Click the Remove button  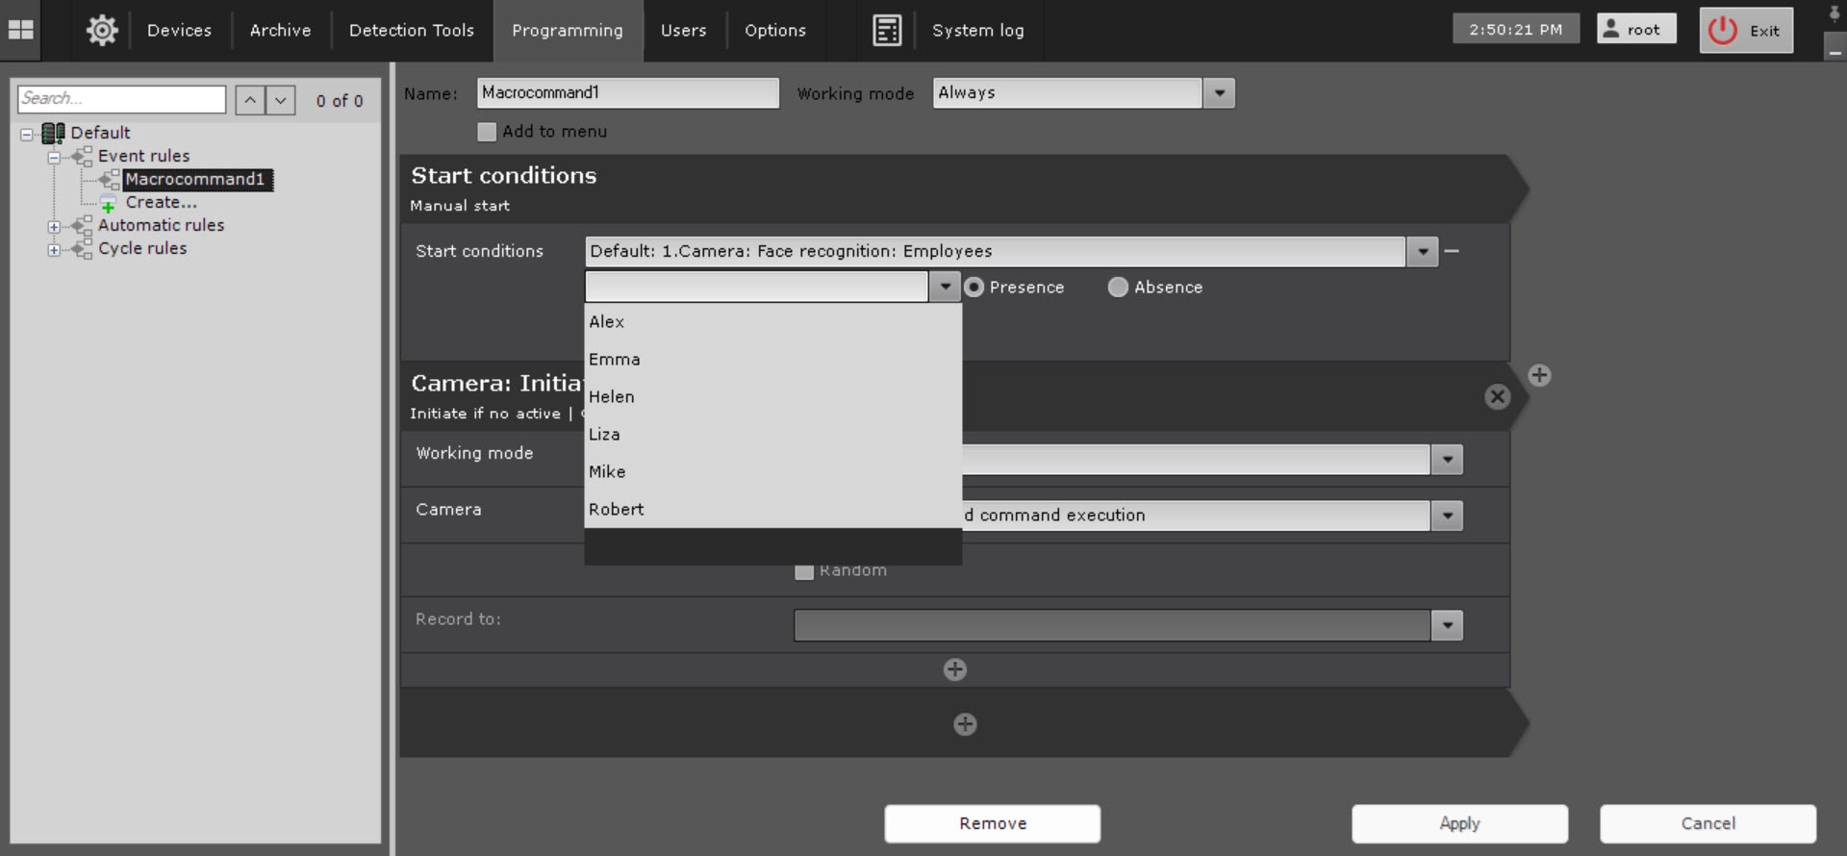coord(992,823)
